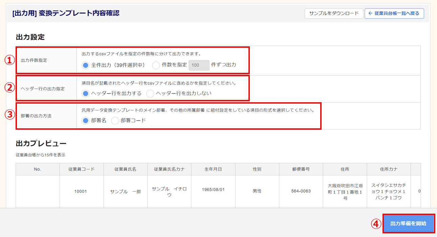Click the 住所 column header
Viewport: 437px width, 237px height.
345,169
